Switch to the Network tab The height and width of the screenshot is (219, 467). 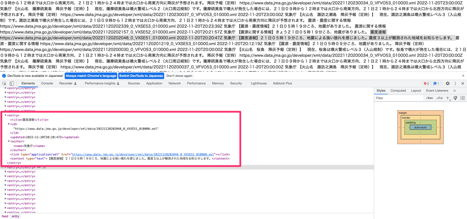click(x=174, y=83)
